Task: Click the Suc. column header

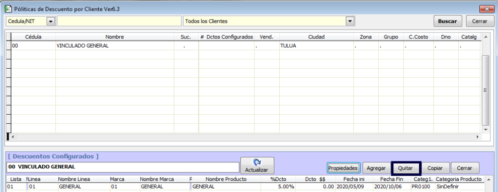Action: click(x=186, y=37)
